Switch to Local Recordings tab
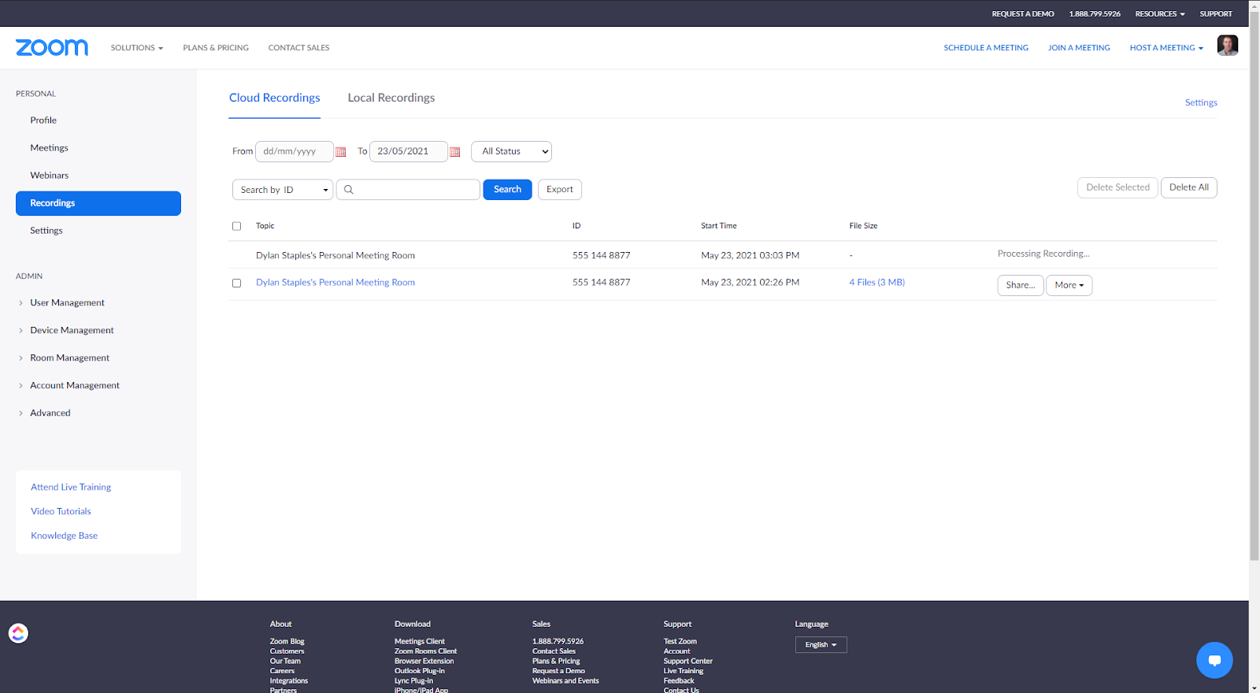Screen dimensions: 1260x693 point(391,98)
